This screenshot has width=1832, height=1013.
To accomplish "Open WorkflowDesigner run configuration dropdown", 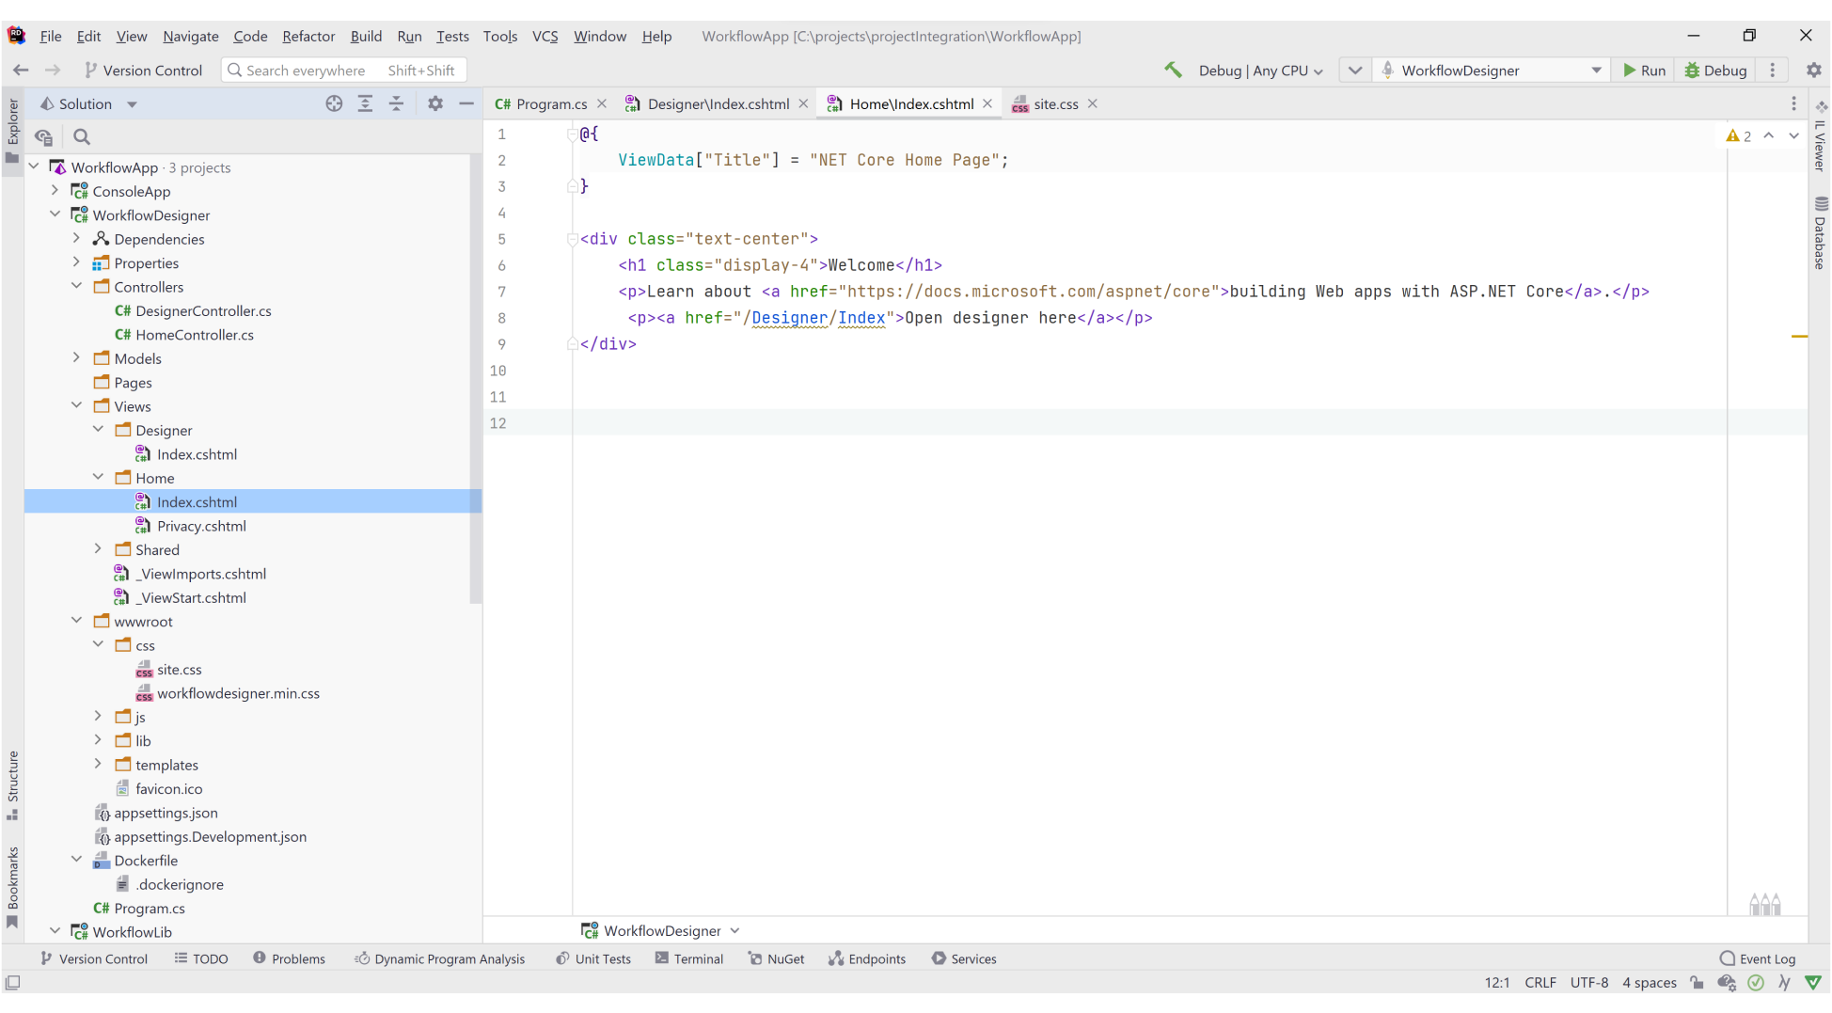I will (x=1492, y=71).
